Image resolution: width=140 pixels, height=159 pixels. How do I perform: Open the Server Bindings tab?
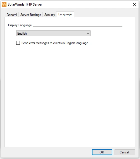point(31,15)
